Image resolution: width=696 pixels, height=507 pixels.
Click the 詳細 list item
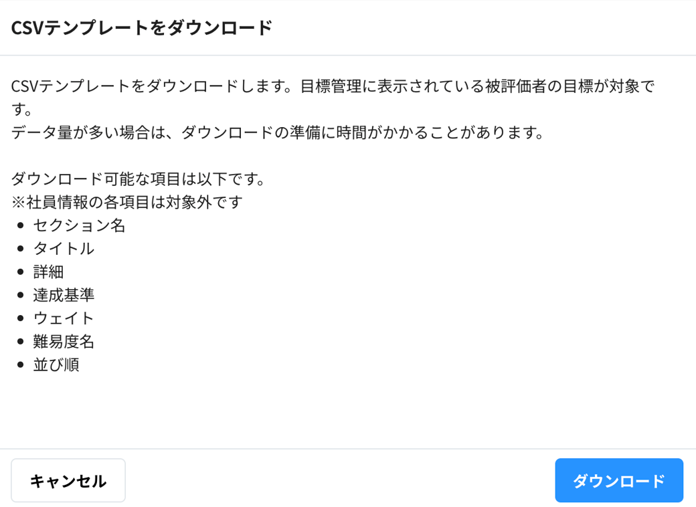coord(48,272)
